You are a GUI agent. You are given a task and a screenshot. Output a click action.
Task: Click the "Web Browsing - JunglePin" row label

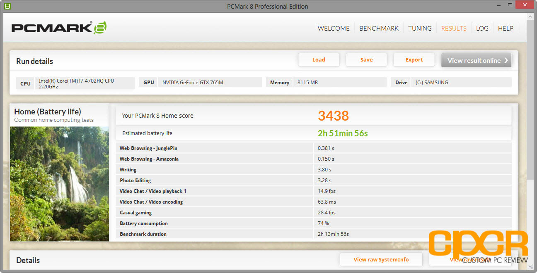(x=148, y=148)
